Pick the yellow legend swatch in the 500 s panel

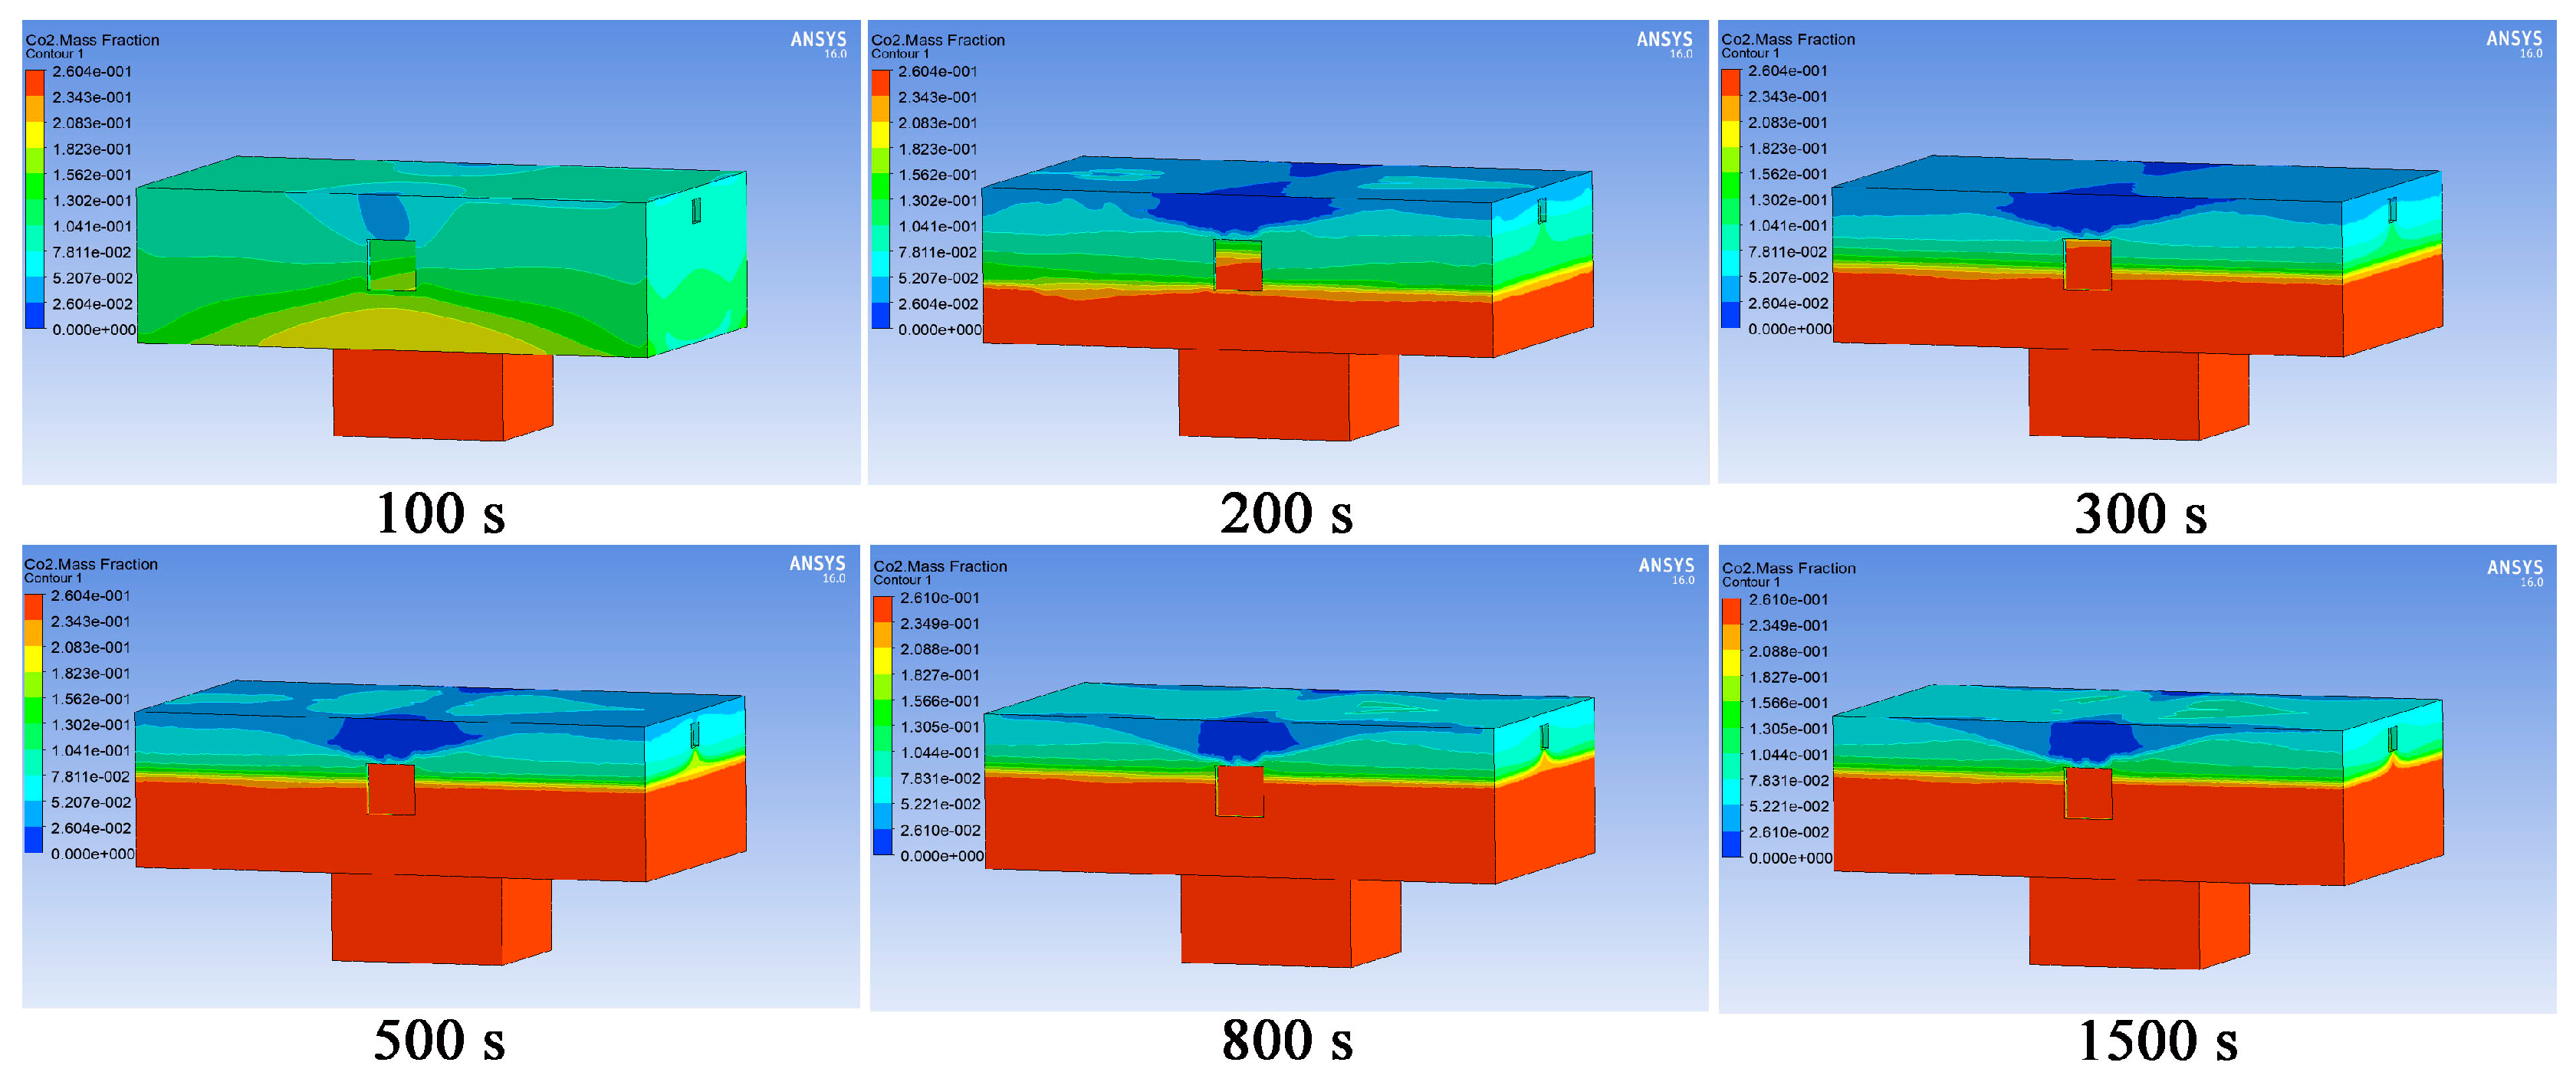click(33, 659)
